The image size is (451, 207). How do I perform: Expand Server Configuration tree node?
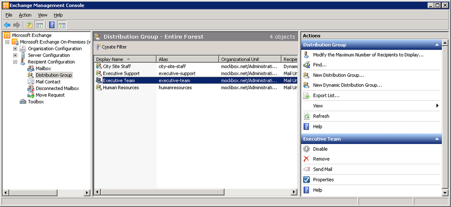tap(15, 55)
